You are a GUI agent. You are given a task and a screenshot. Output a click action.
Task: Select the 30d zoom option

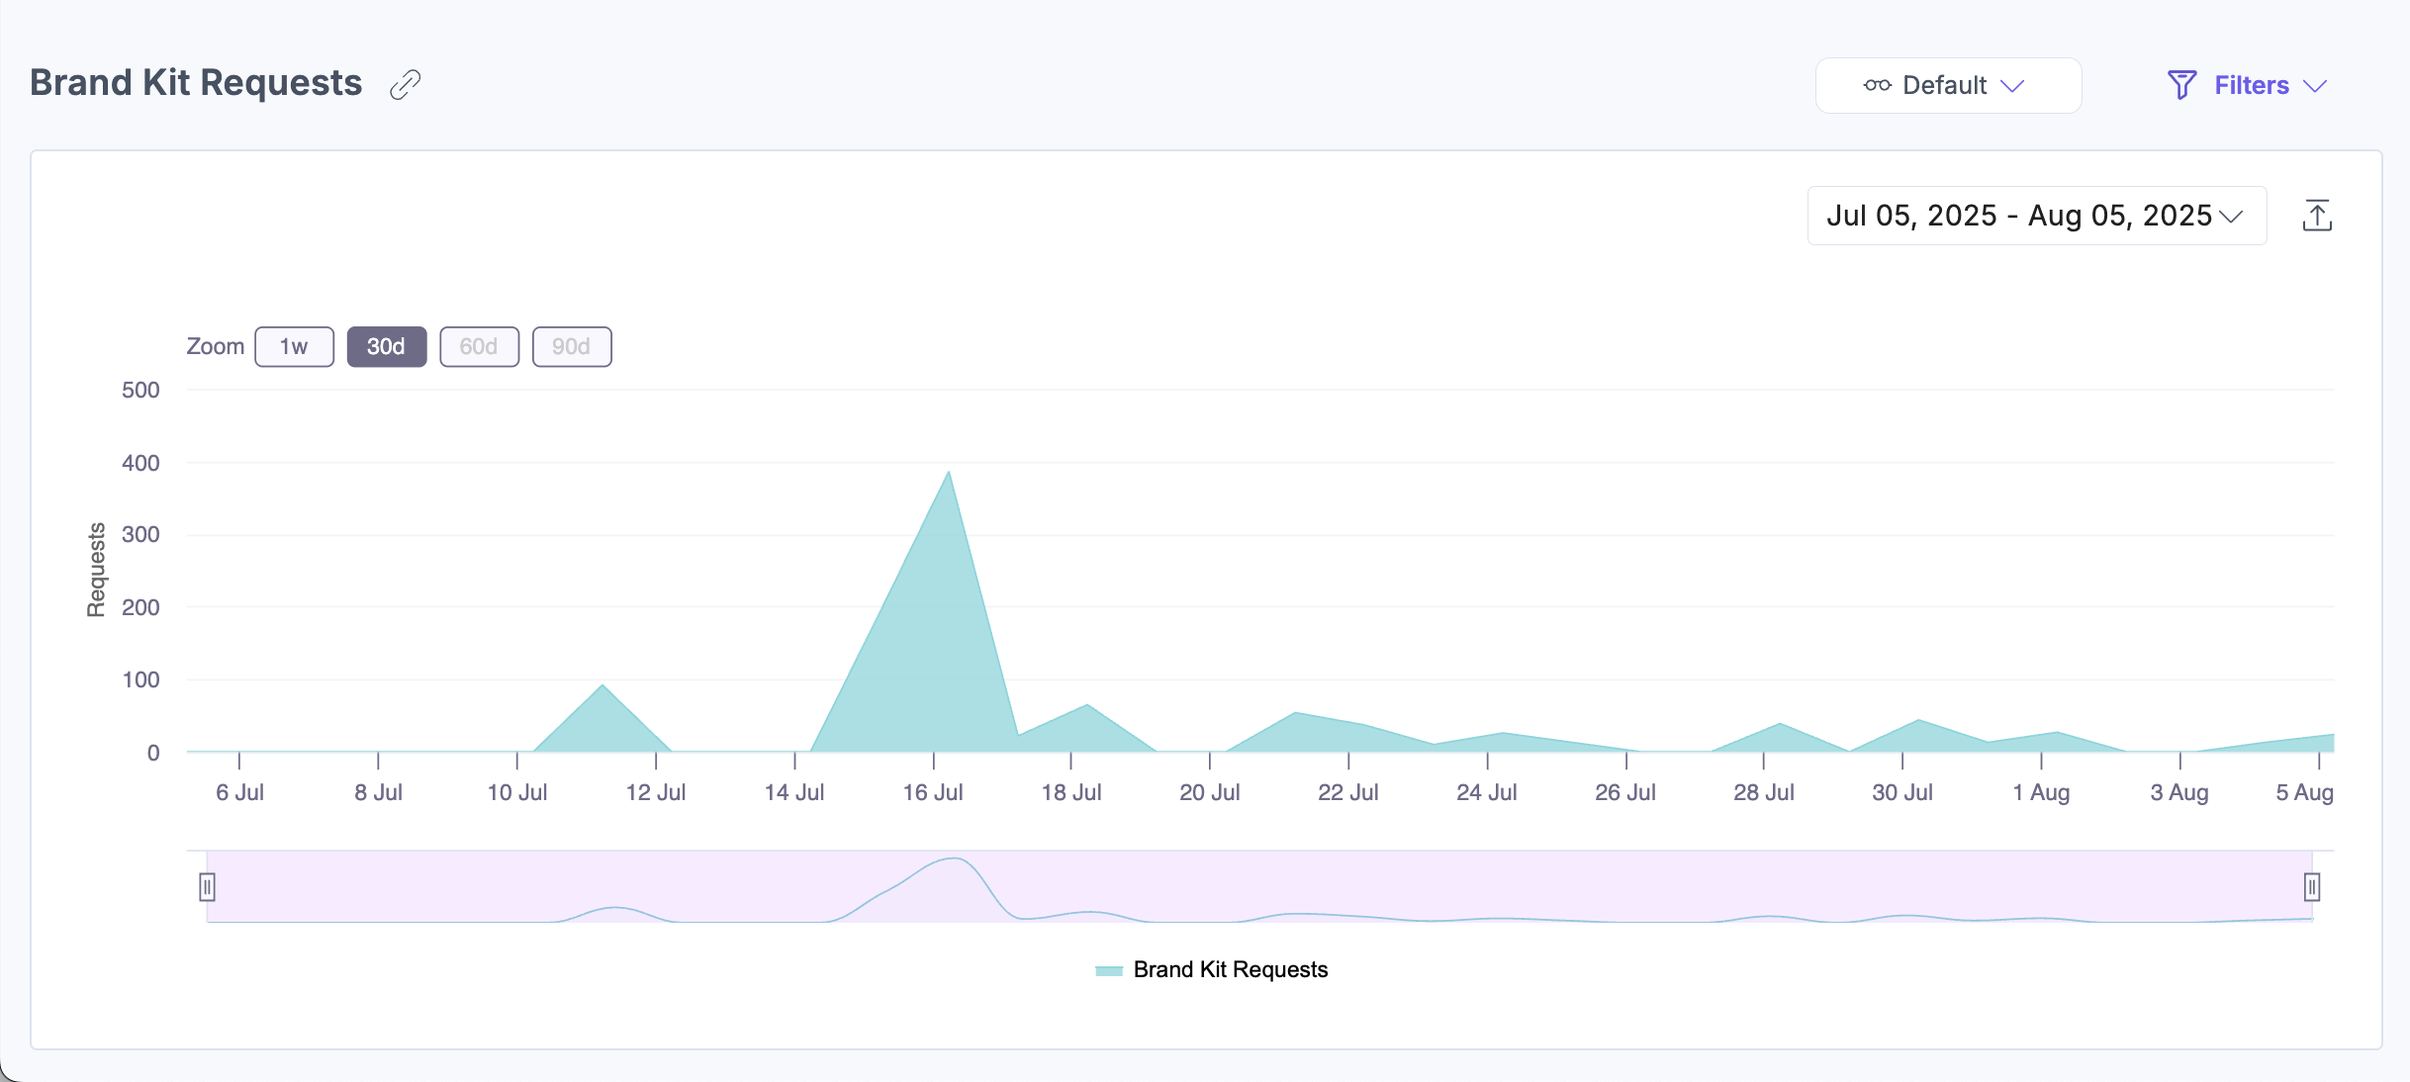pyautogui.click(x=387, y=347)
